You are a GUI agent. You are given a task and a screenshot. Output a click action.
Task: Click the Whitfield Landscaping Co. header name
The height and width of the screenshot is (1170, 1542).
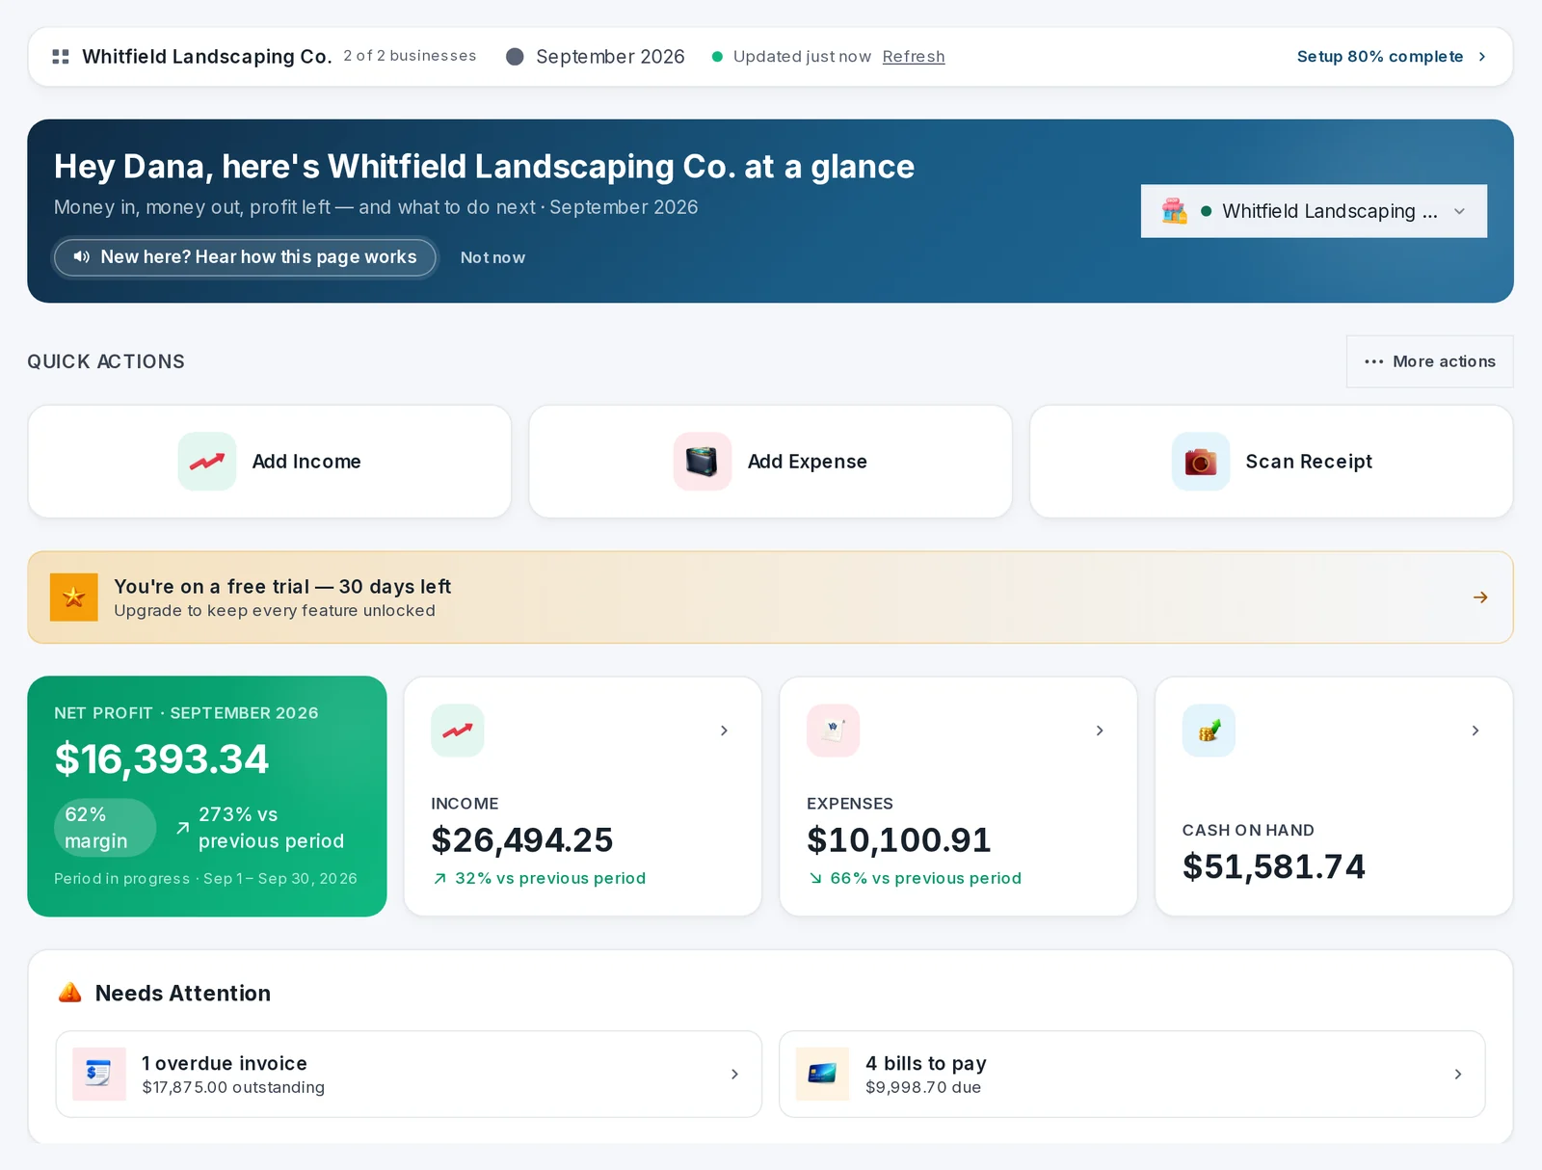(207, 57)
